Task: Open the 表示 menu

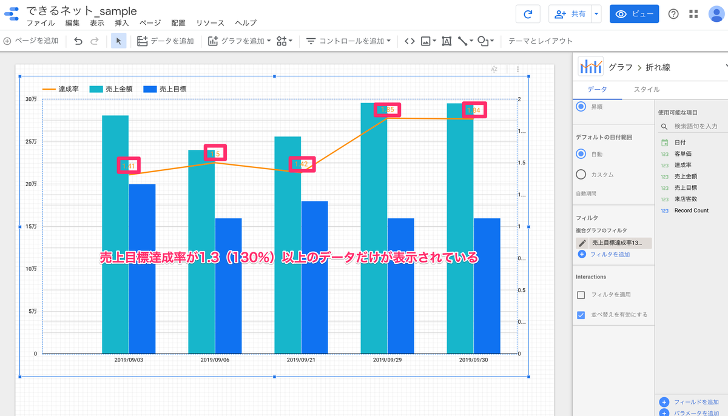Action: 97,23
